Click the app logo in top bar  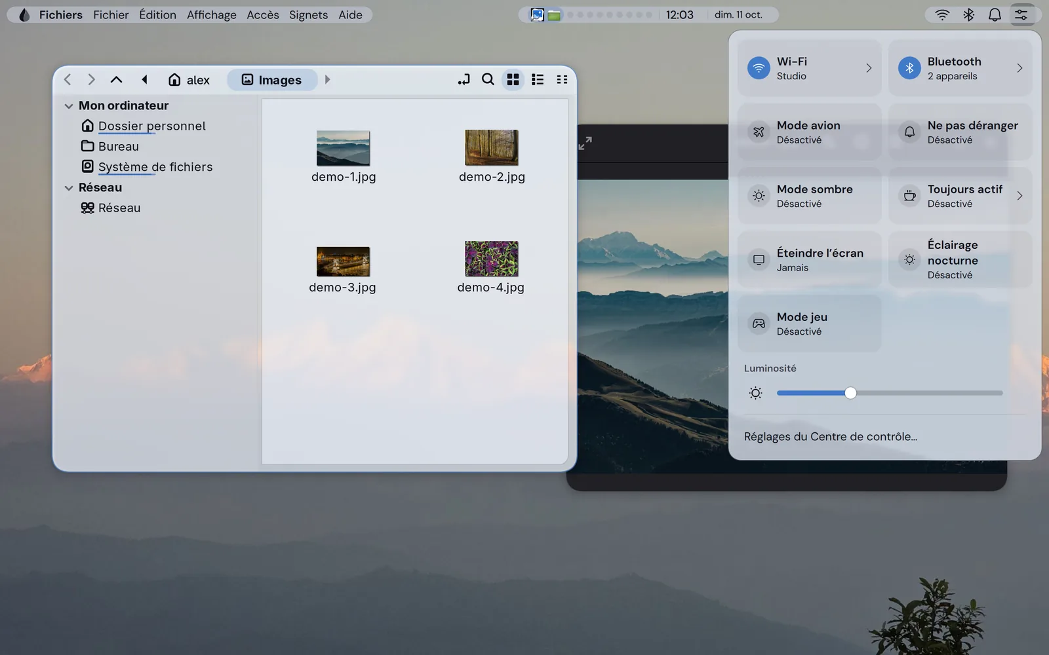pos(24,15)
